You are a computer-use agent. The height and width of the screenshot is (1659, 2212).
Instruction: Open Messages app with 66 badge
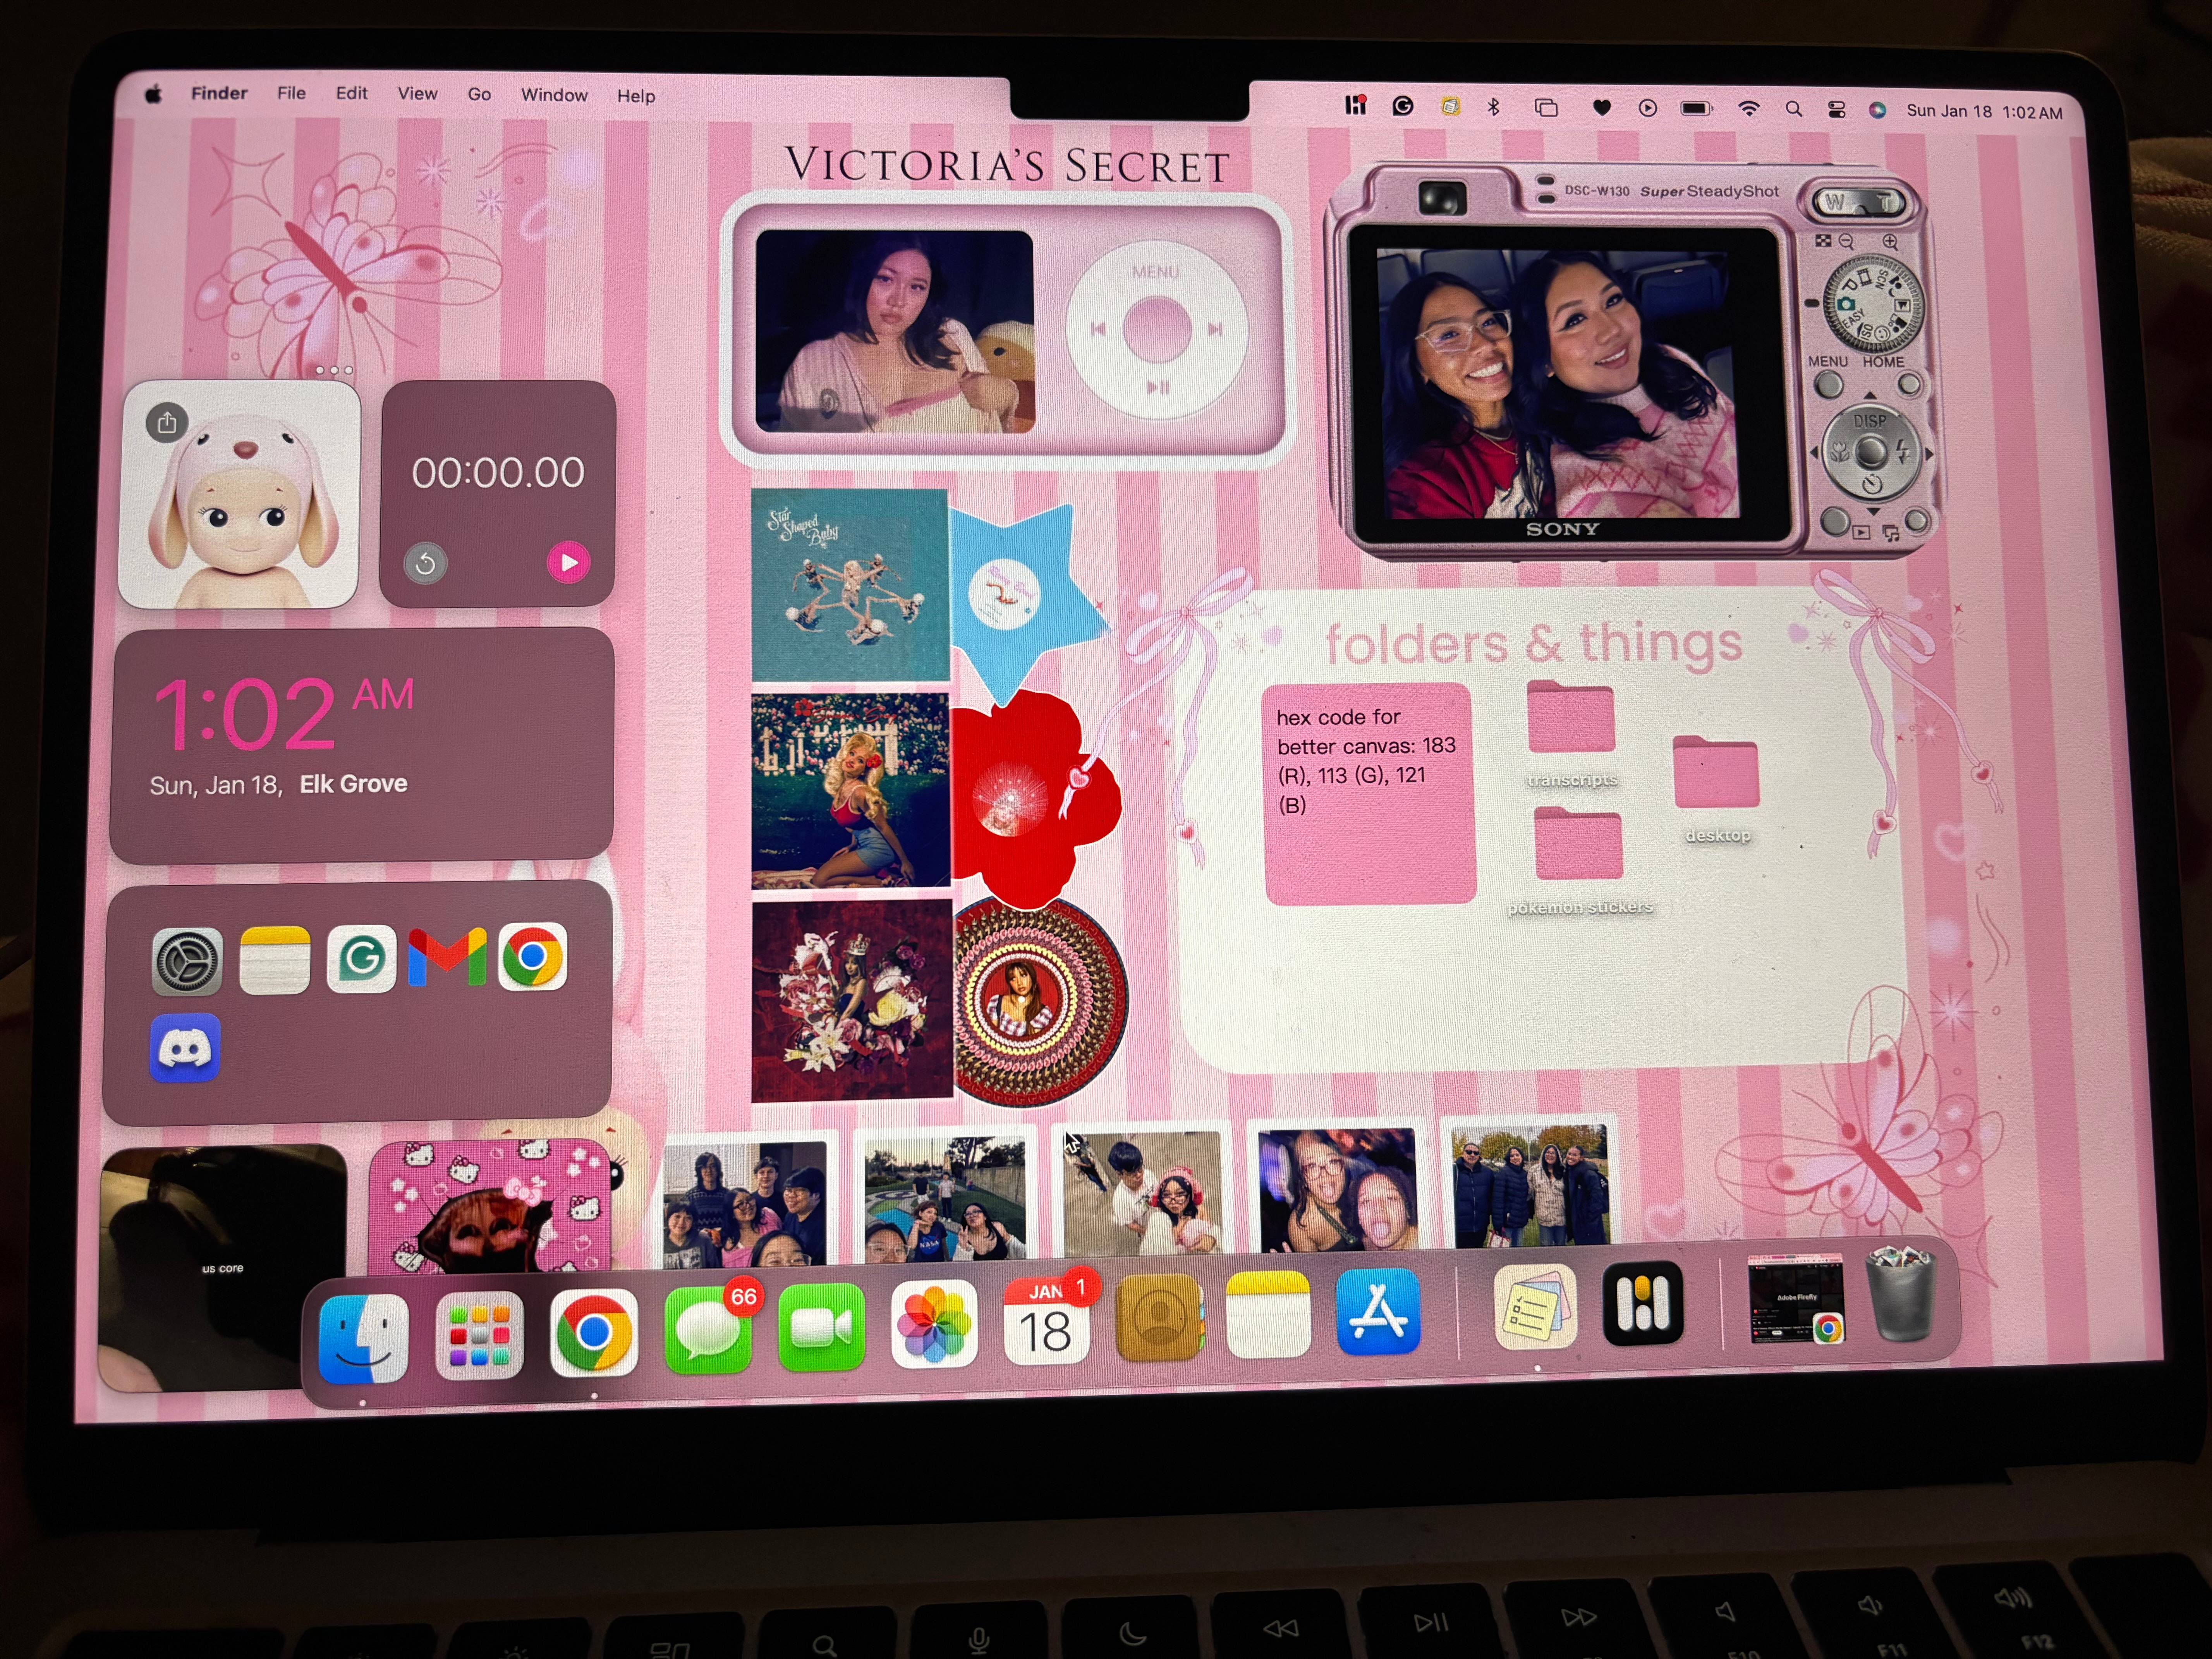708,1329
